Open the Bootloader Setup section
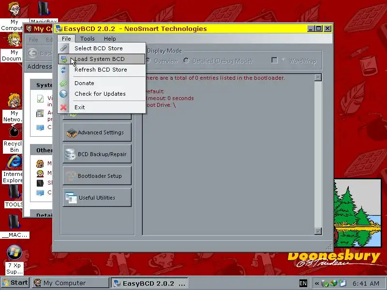This screenshot has width=387, height=290. (97, 176)
